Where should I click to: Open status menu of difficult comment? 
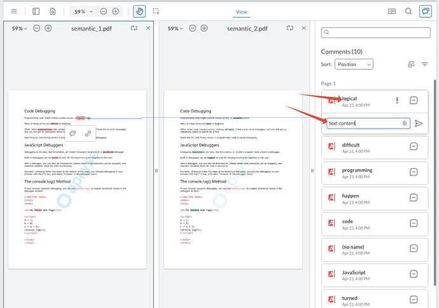coord(414,146)
